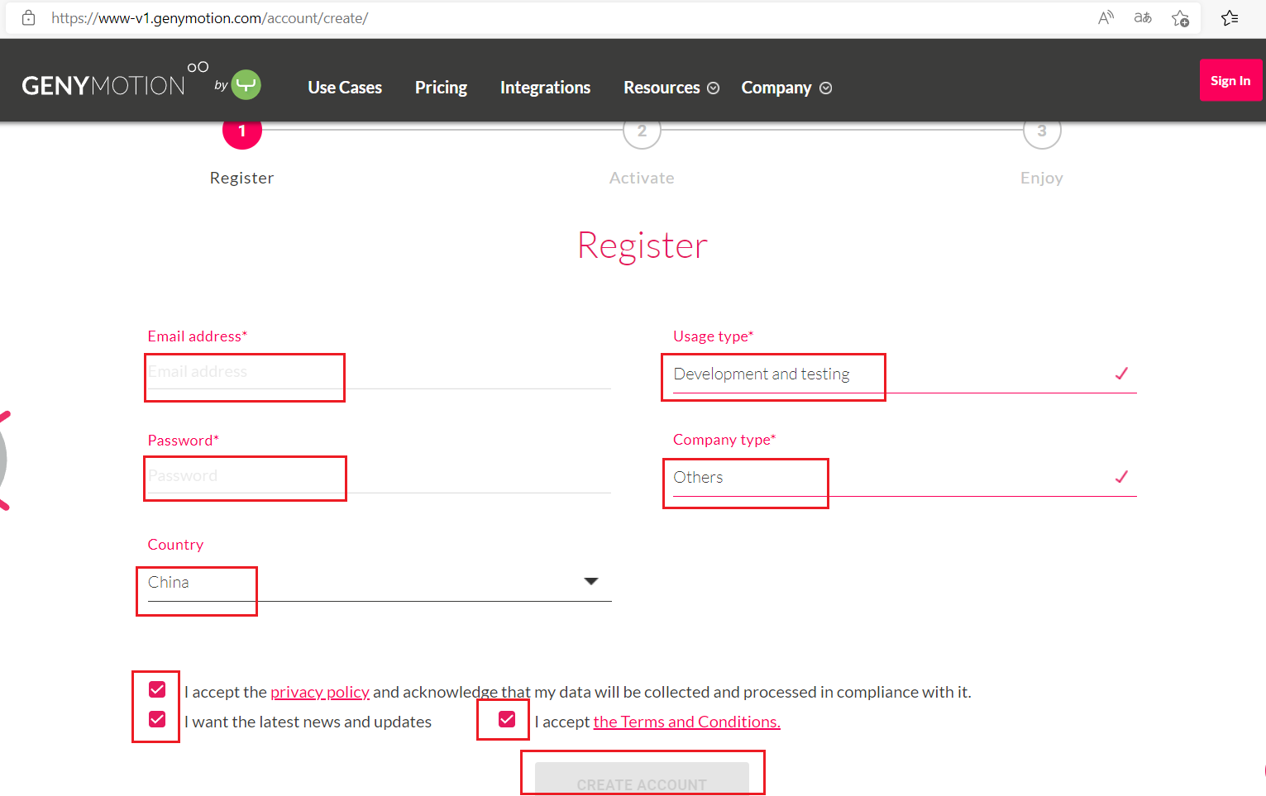Image resolution: width=1266 pixels, height=796 pixels.
Task: Open the privacy policy link
Action: 320,692
